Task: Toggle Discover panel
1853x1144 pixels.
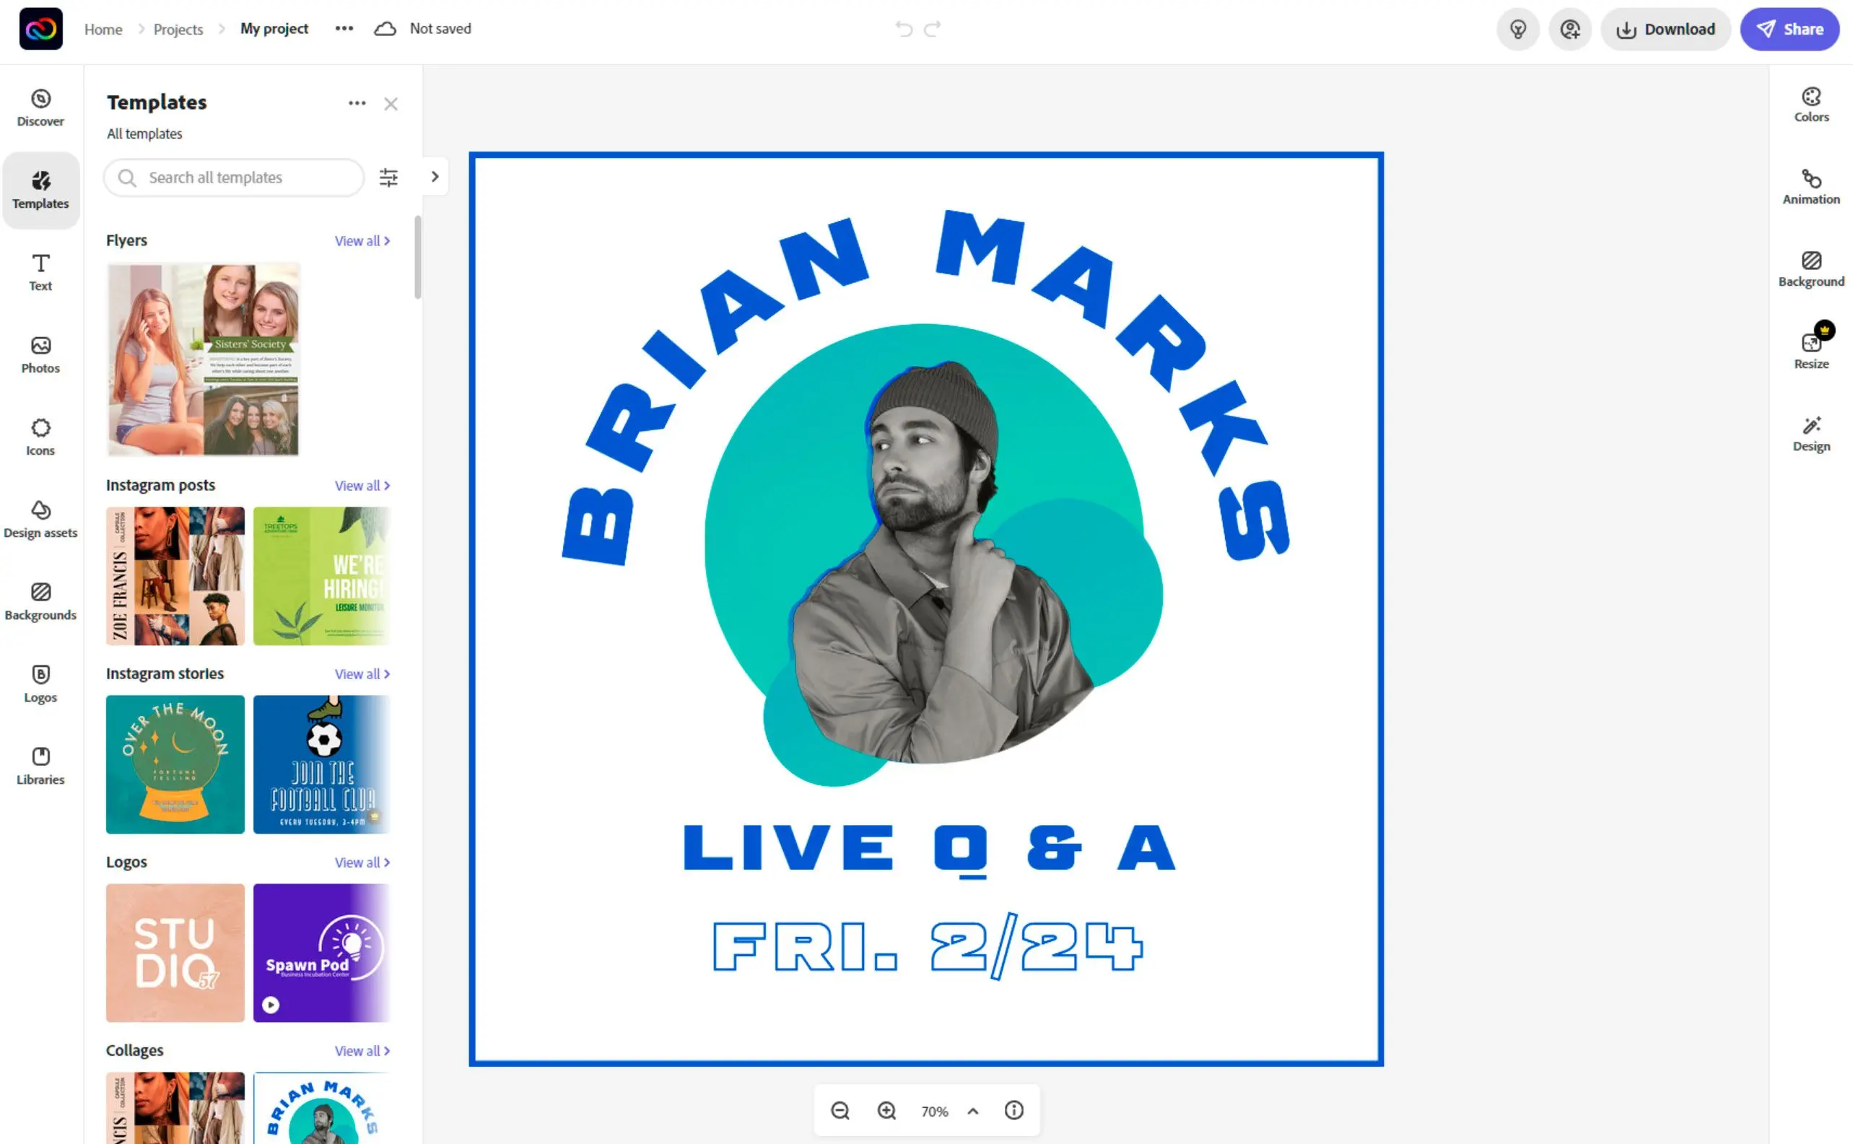Action: [x=40, y=106]
